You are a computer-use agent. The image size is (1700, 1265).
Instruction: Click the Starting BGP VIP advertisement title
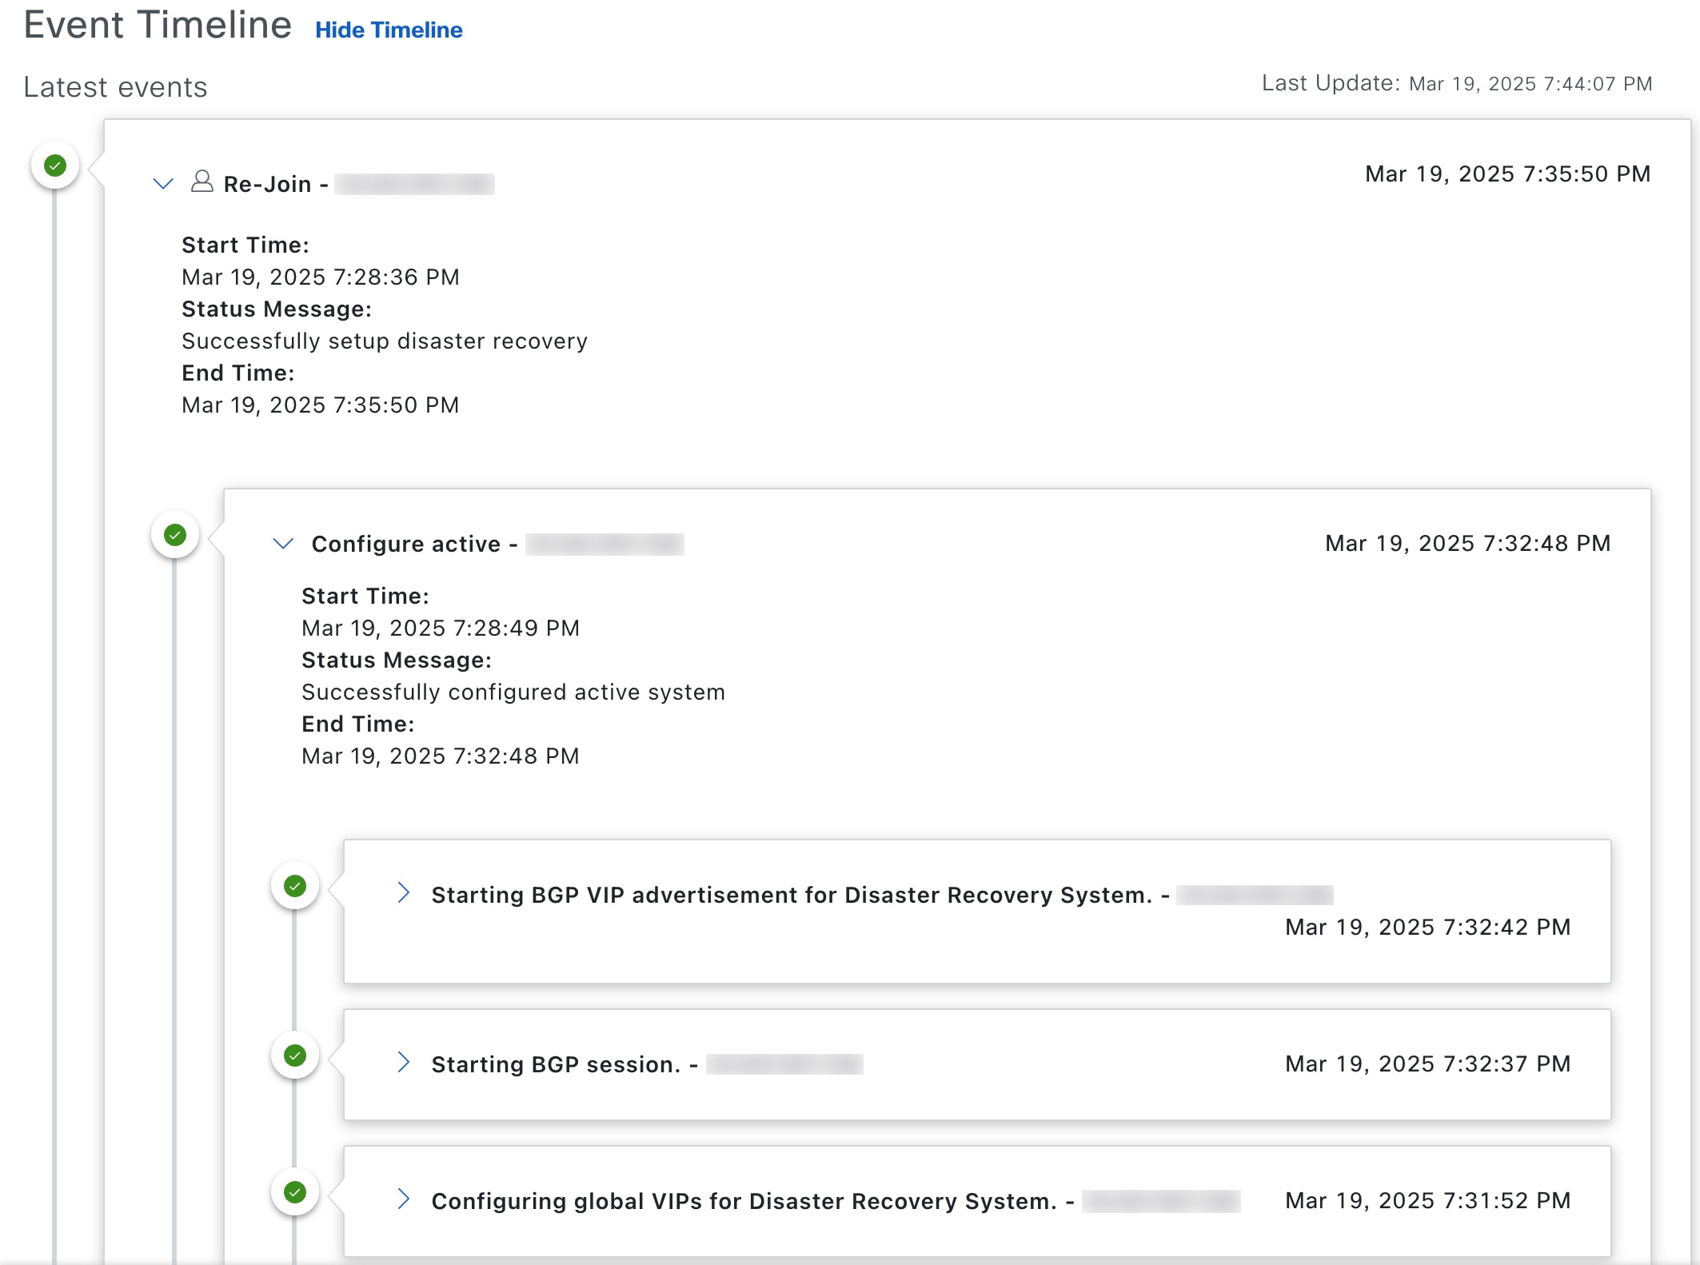pyautogui.click(x=792, y=896)
